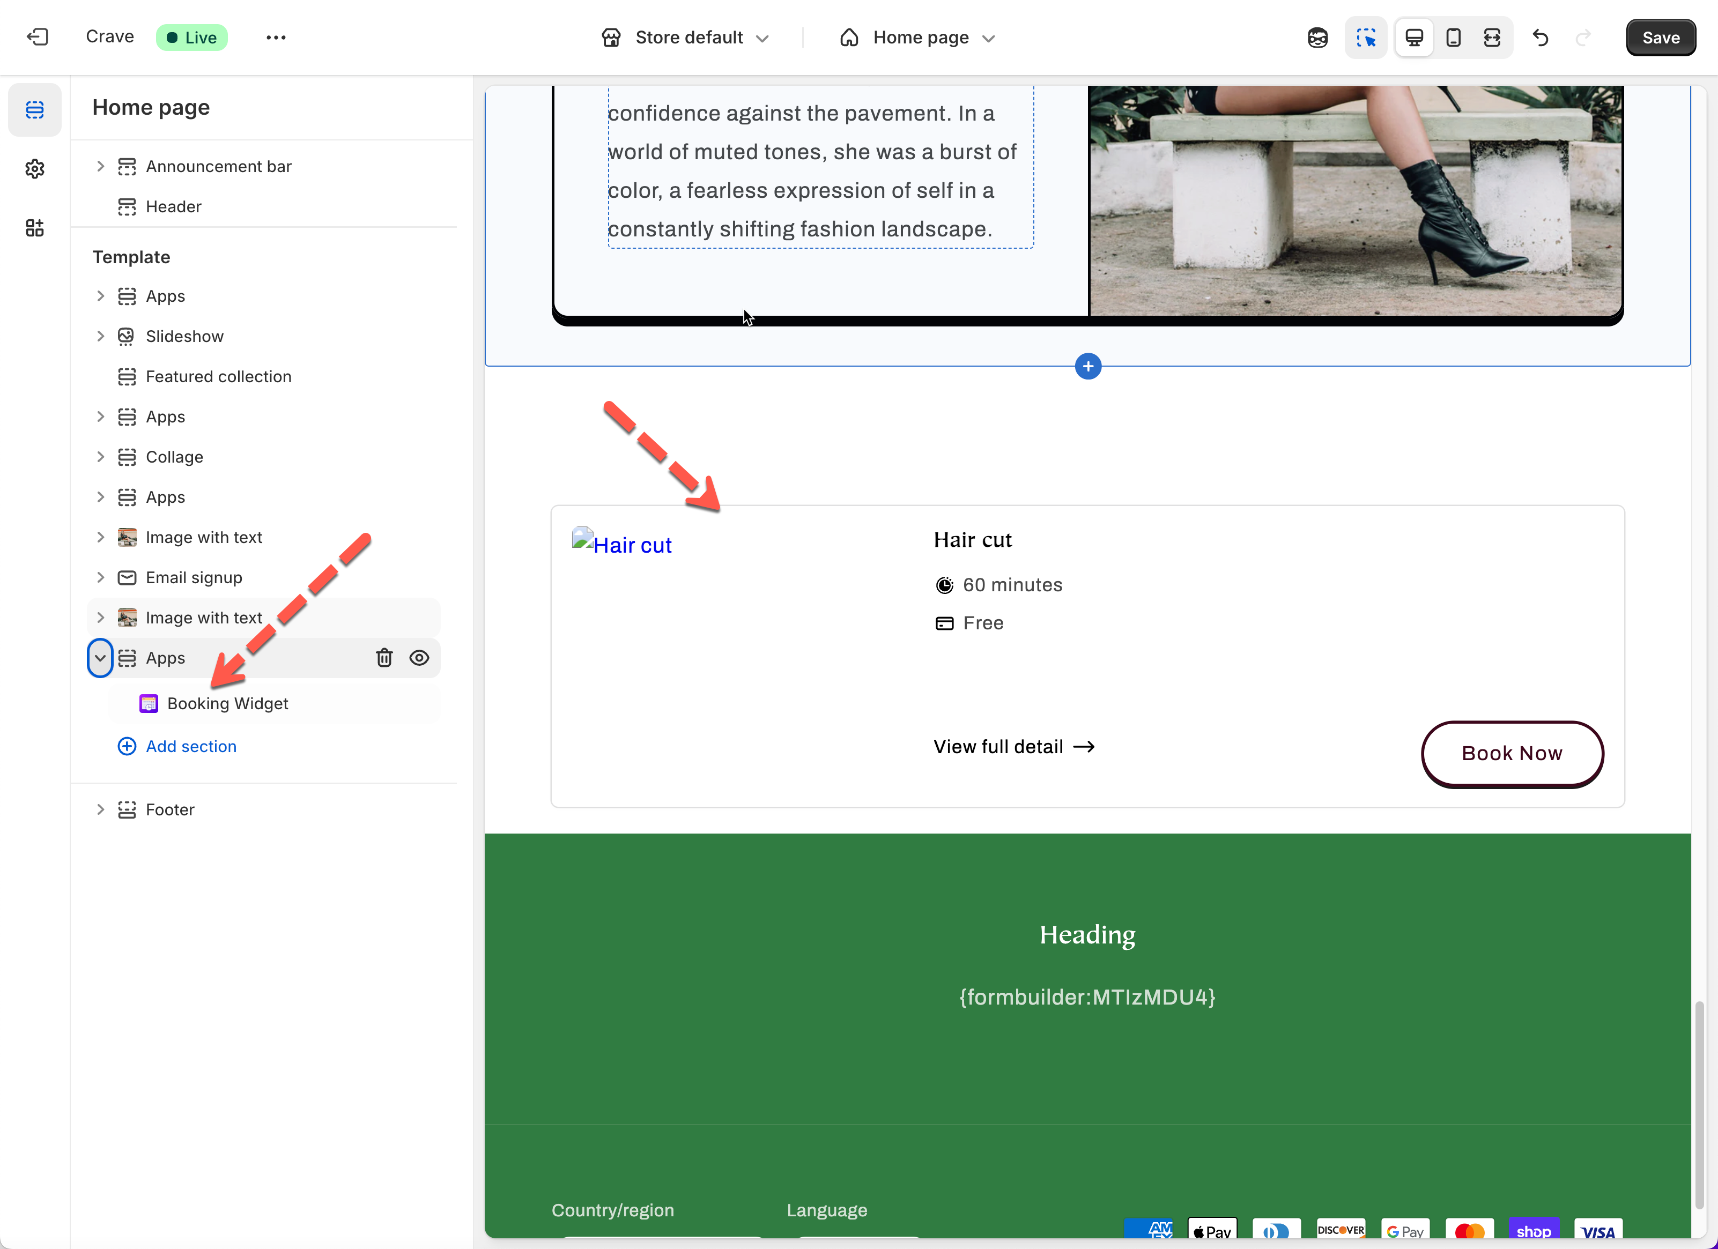Screen dimensions: 1718x1249
Task: Click the Book Now button
Action: point(1511,754)
